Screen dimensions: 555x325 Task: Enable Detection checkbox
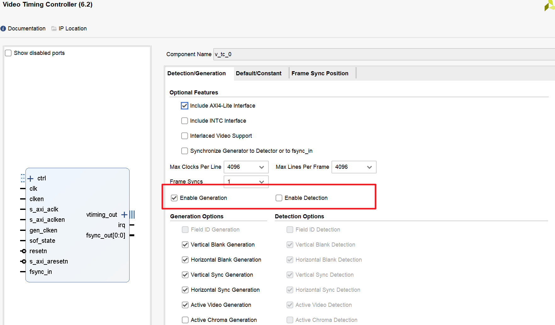tap(279, 198)
